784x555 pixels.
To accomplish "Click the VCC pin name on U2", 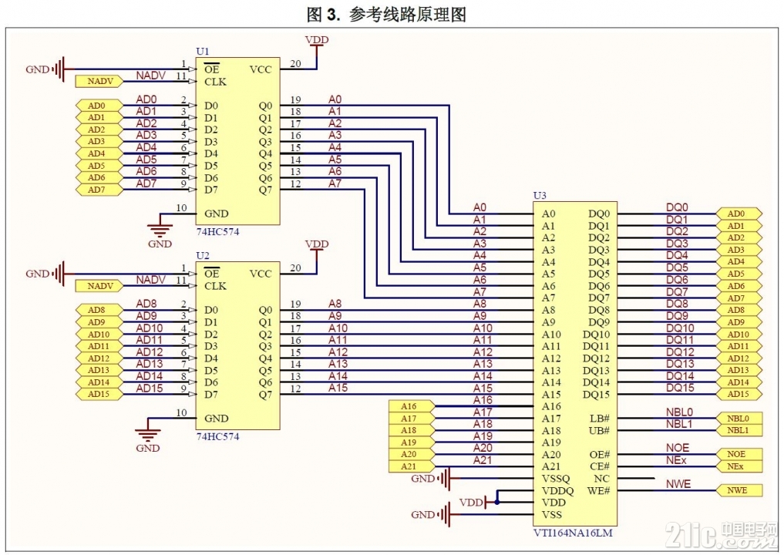I will pyautogui.click(x=261, y=274).
